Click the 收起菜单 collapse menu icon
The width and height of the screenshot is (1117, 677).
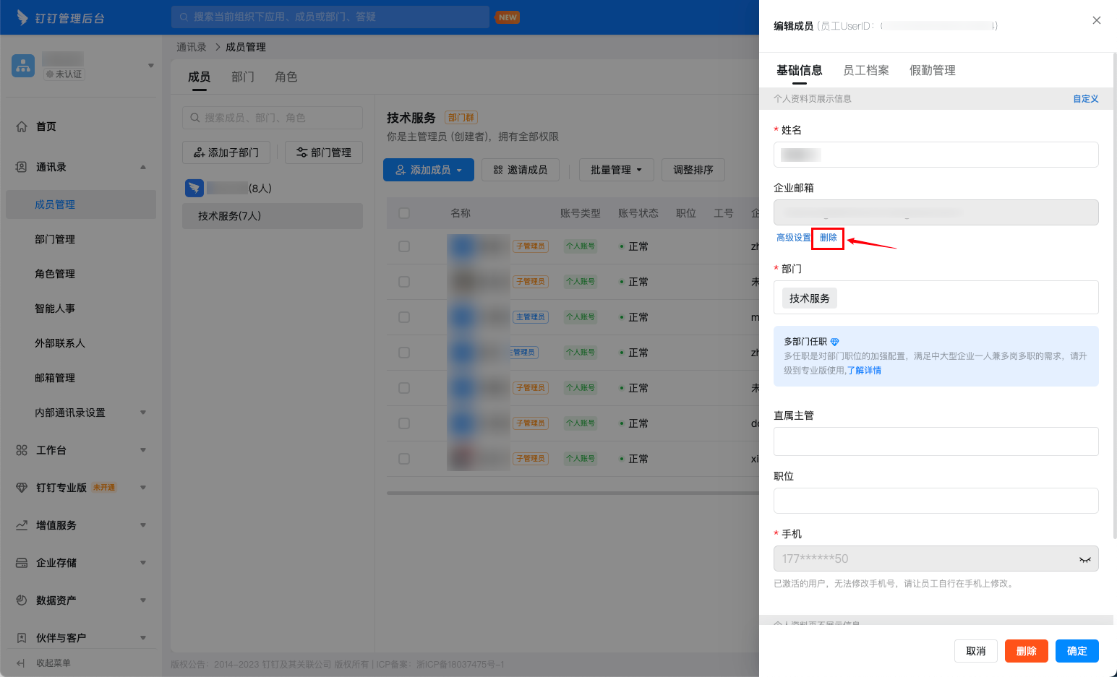[x=21, y=663]
